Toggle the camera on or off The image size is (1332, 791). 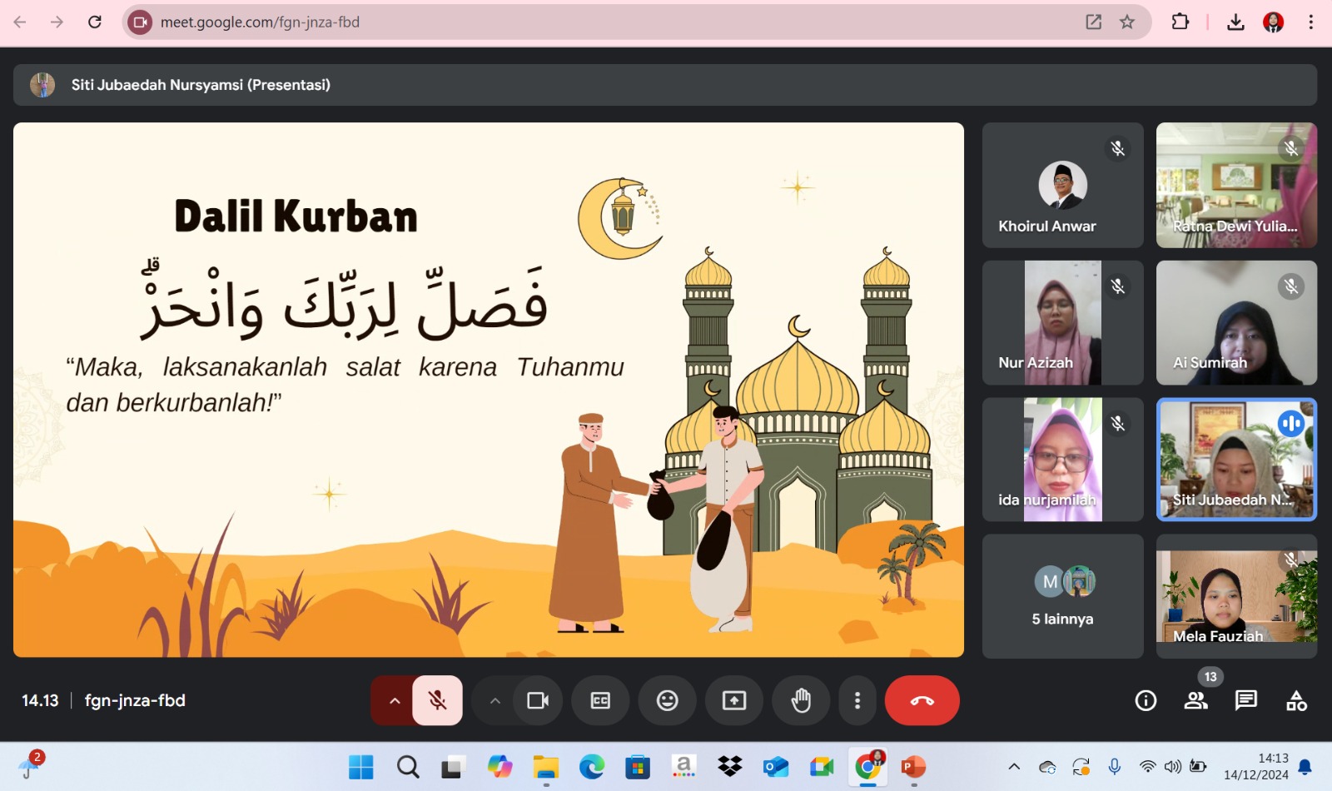[538, 700]
